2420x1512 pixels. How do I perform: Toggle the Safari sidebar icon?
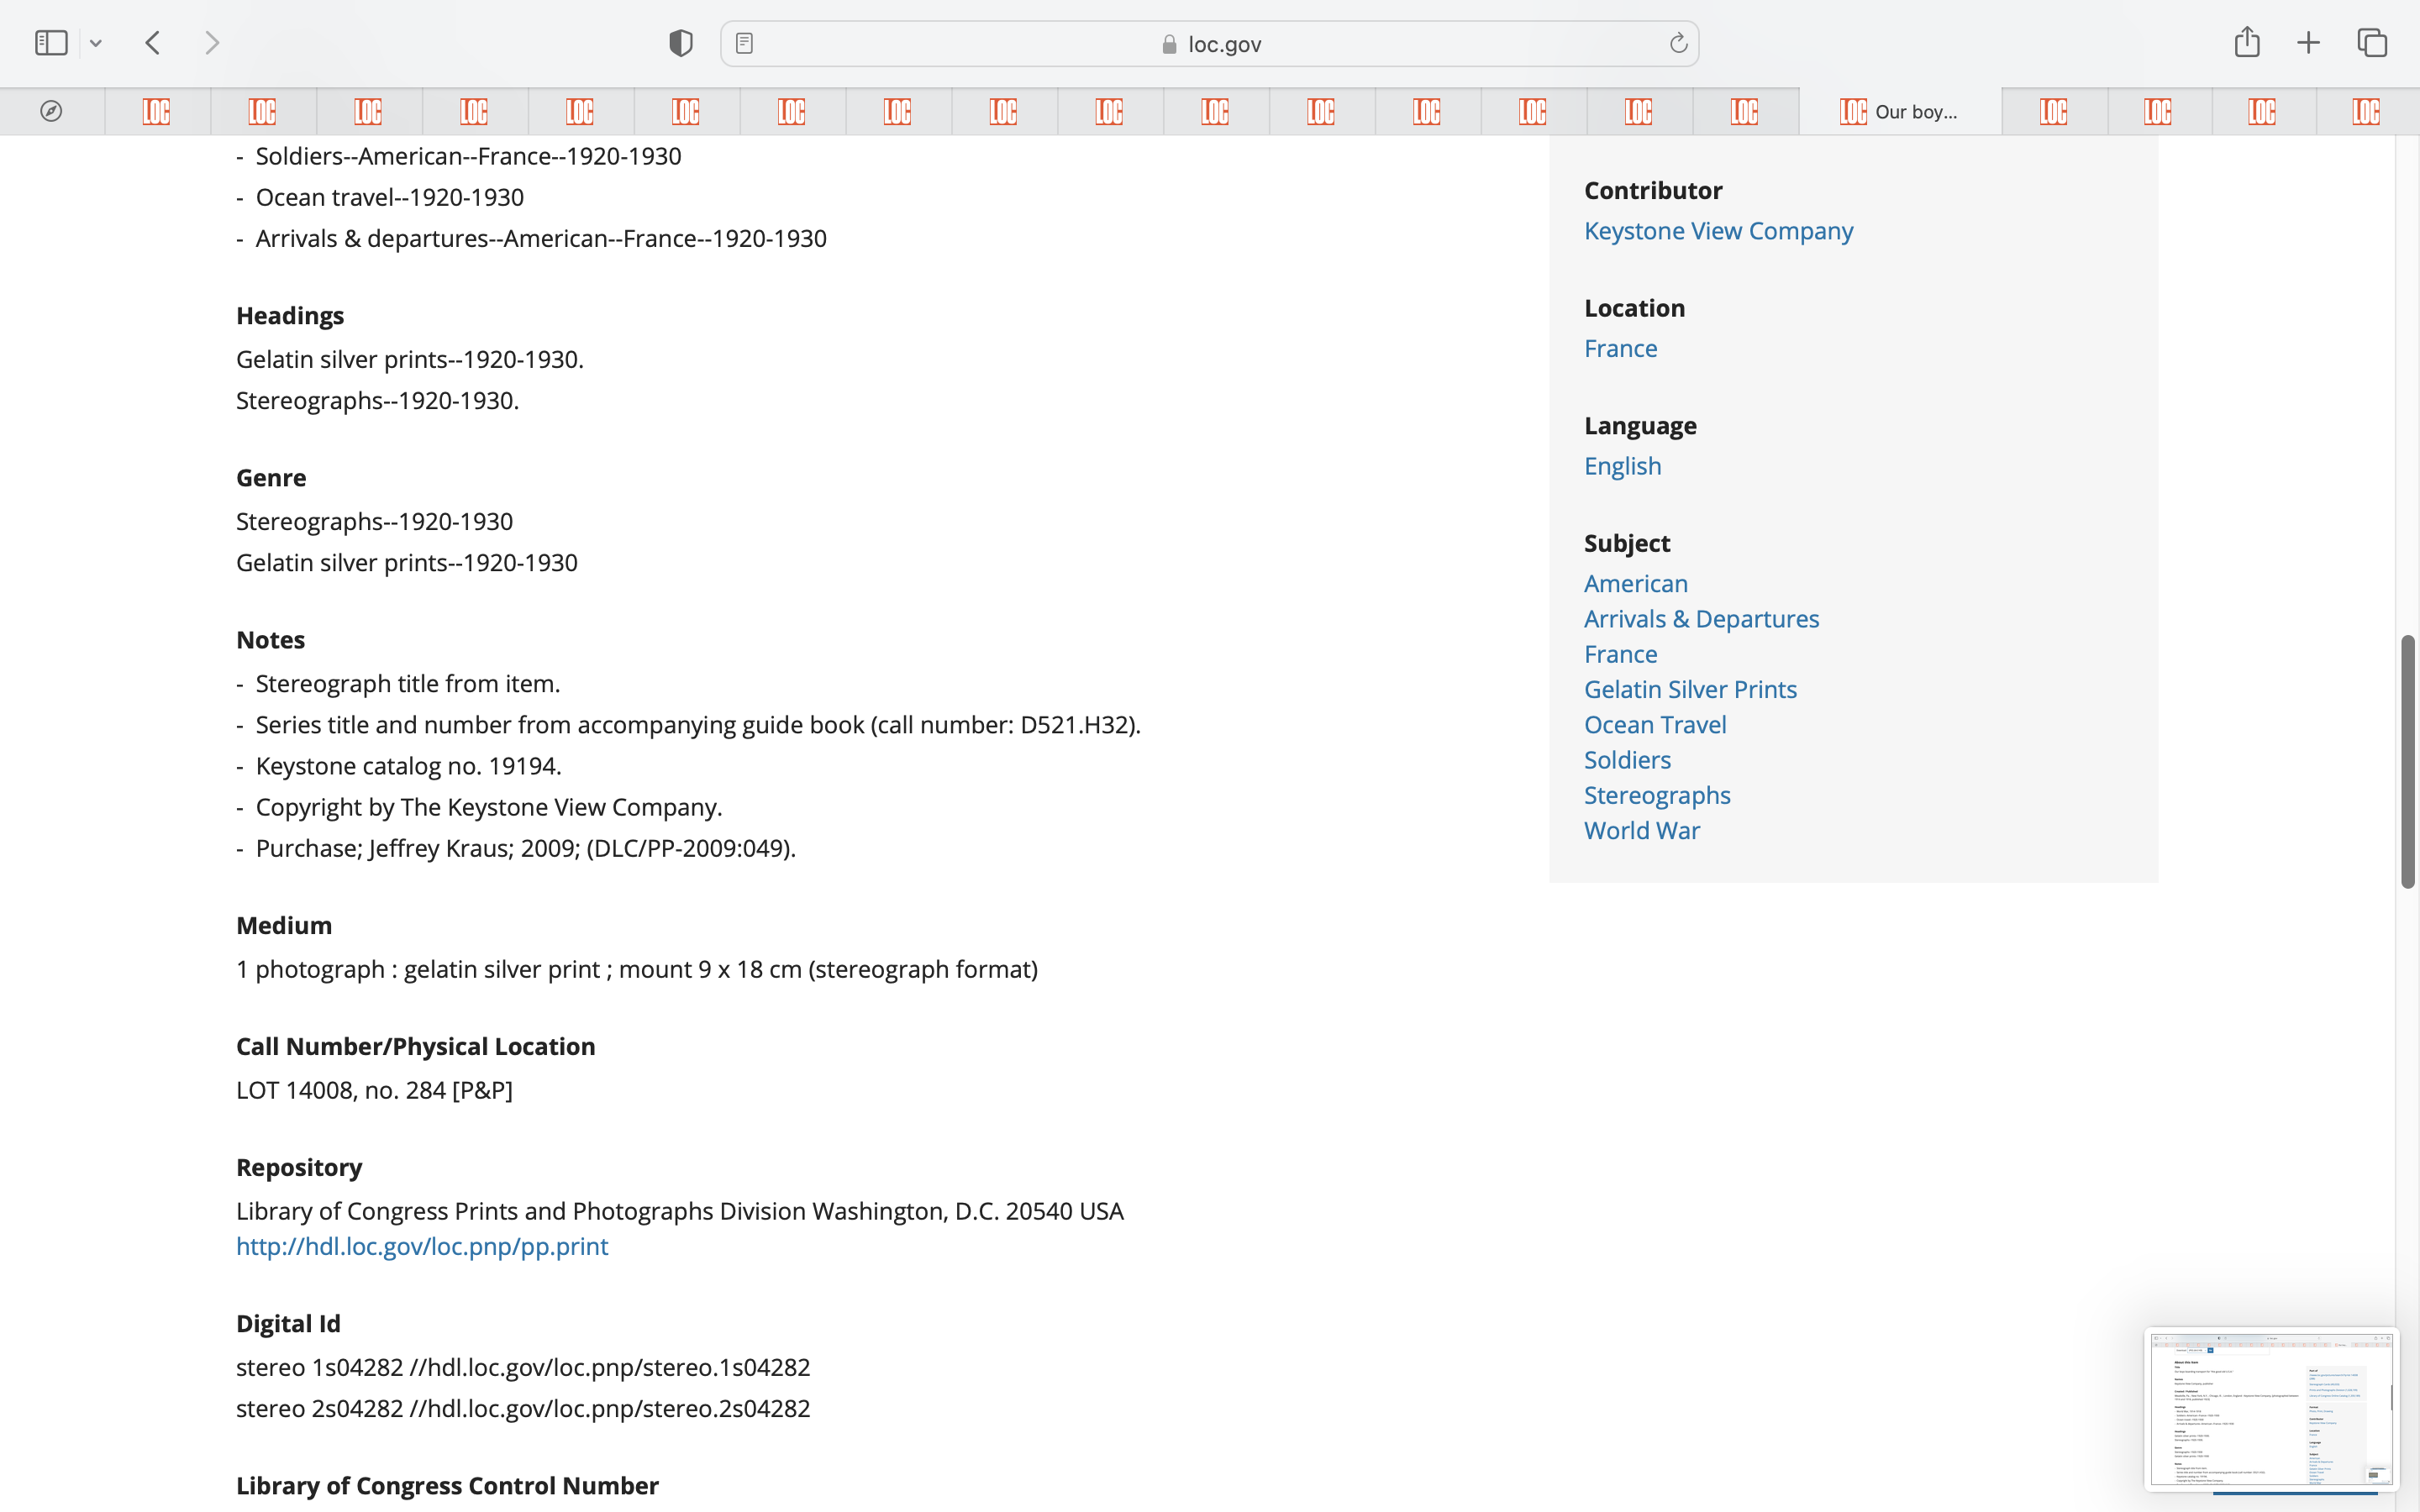pyautogui.click(x=51, y=43)
